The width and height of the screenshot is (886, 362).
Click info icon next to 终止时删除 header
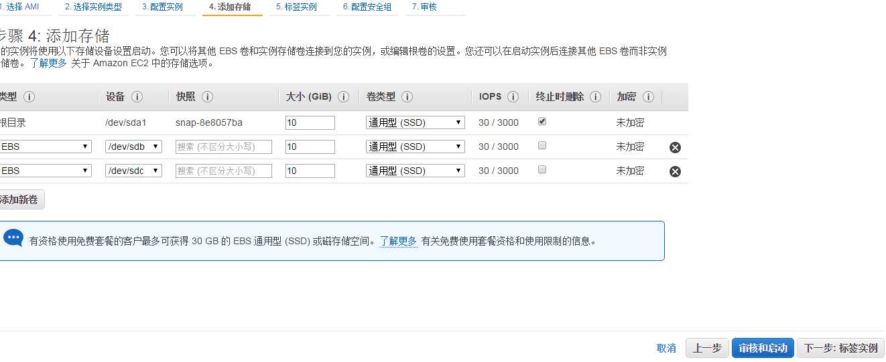coord(595,97)
